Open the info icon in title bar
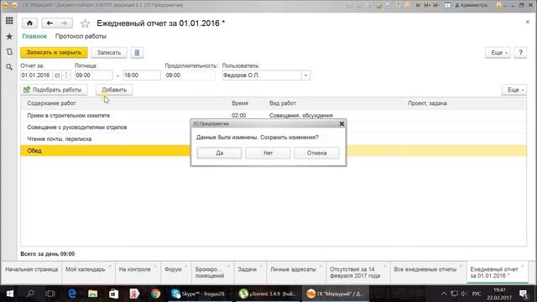537x302 pixels. (499, 5)
